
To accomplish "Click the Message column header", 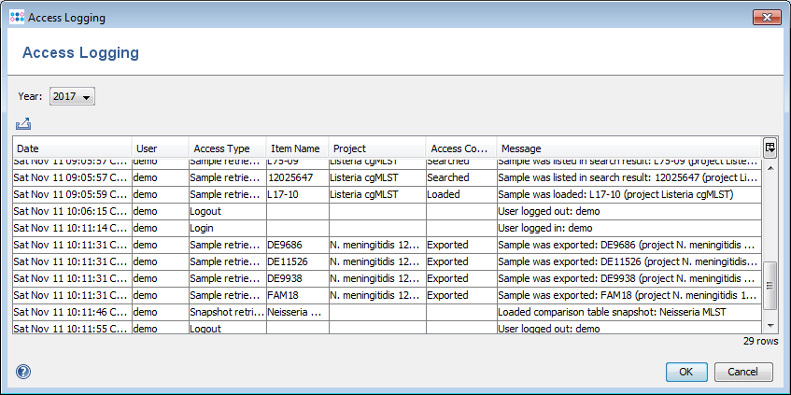I will click(x=628, y=148).
